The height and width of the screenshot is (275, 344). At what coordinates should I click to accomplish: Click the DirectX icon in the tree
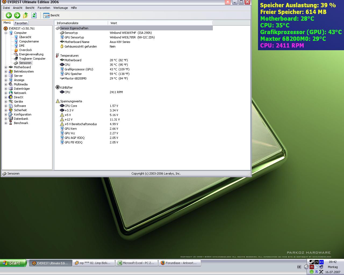[x=11, y=97]
